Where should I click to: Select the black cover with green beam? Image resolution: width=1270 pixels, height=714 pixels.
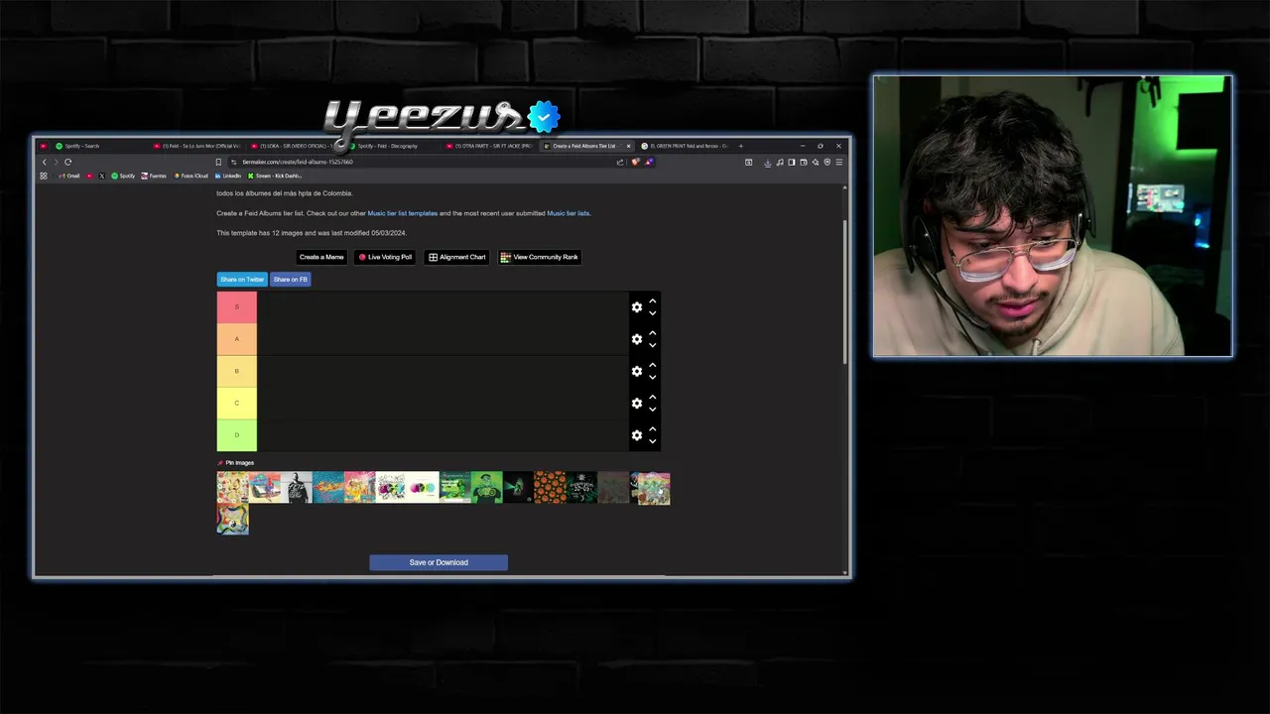tap(519, 487)
